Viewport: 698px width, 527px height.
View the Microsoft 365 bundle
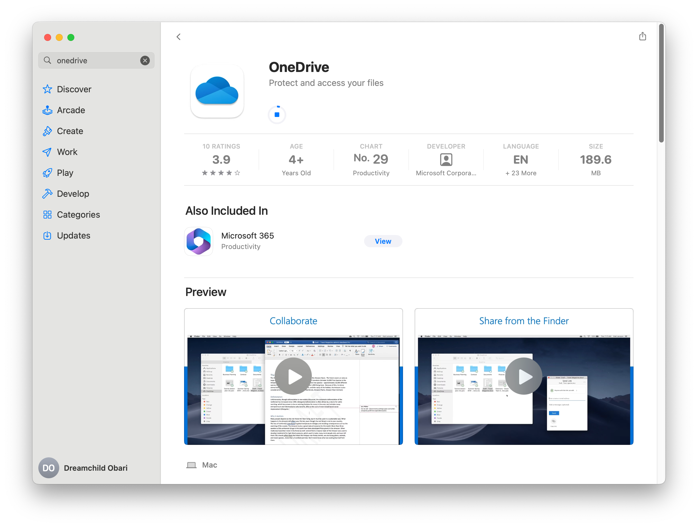[x=383, y=241]
